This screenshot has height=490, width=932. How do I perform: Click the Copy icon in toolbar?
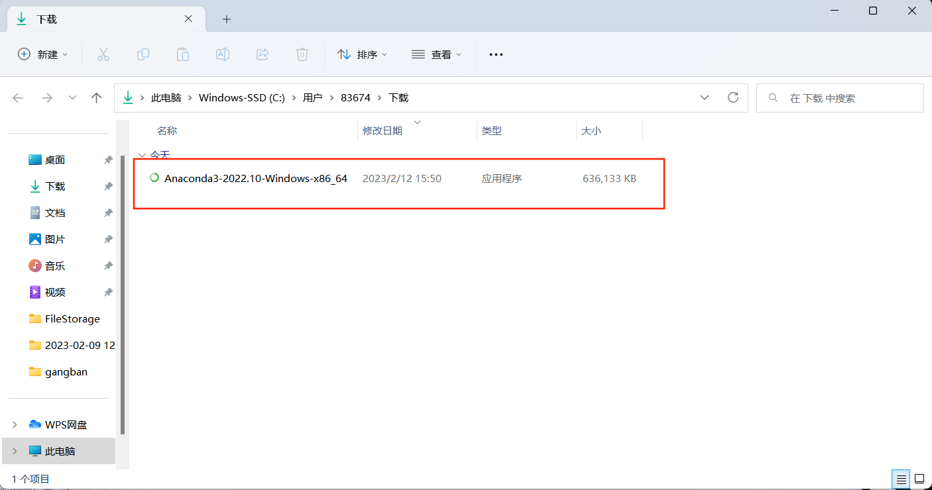click(143, 54)
